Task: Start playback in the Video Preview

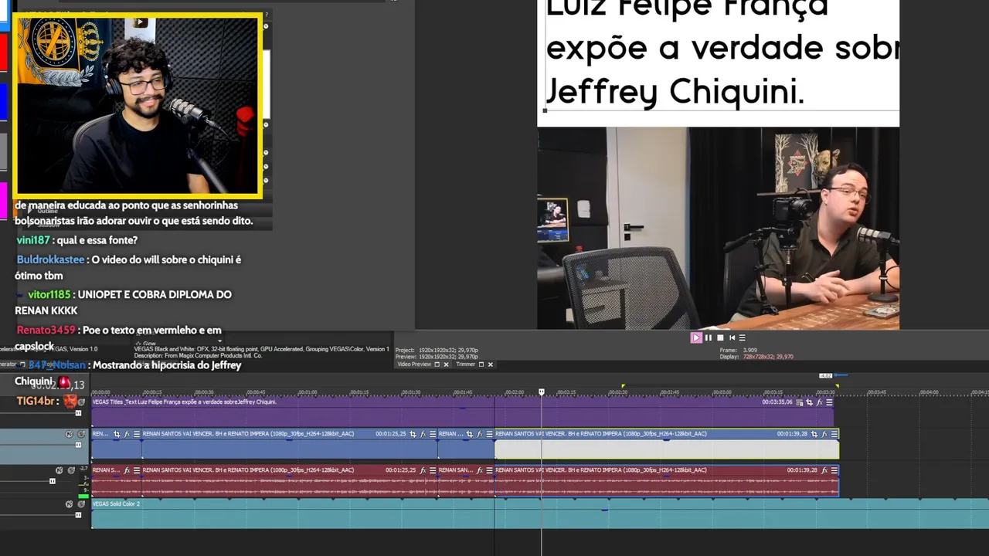Action: 696,337
